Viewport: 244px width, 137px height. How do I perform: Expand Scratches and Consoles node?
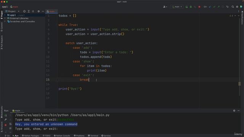[x=5, y=21]
